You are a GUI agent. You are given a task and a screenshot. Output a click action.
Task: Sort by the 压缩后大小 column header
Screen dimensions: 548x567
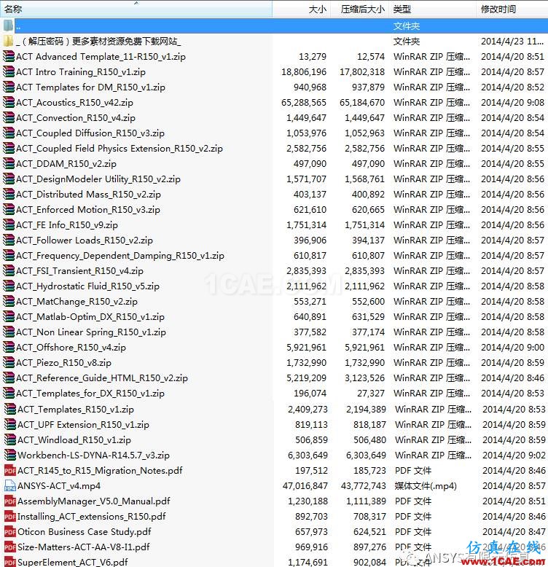[359, 9]
